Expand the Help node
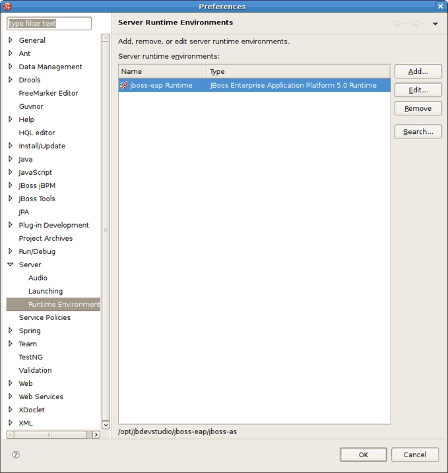The height and width of the screenshot is (473, 448). [x=11, y=119]
